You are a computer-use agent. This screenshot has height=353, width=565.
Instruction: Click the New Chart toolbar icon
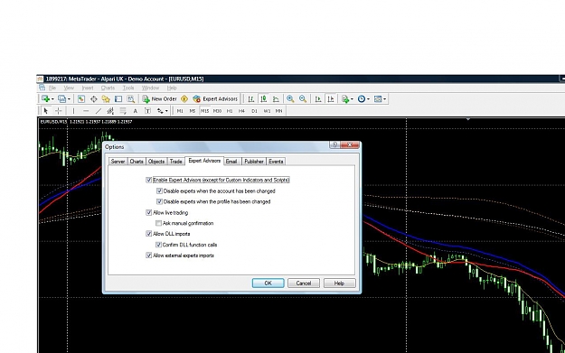(x=45, y=98)
